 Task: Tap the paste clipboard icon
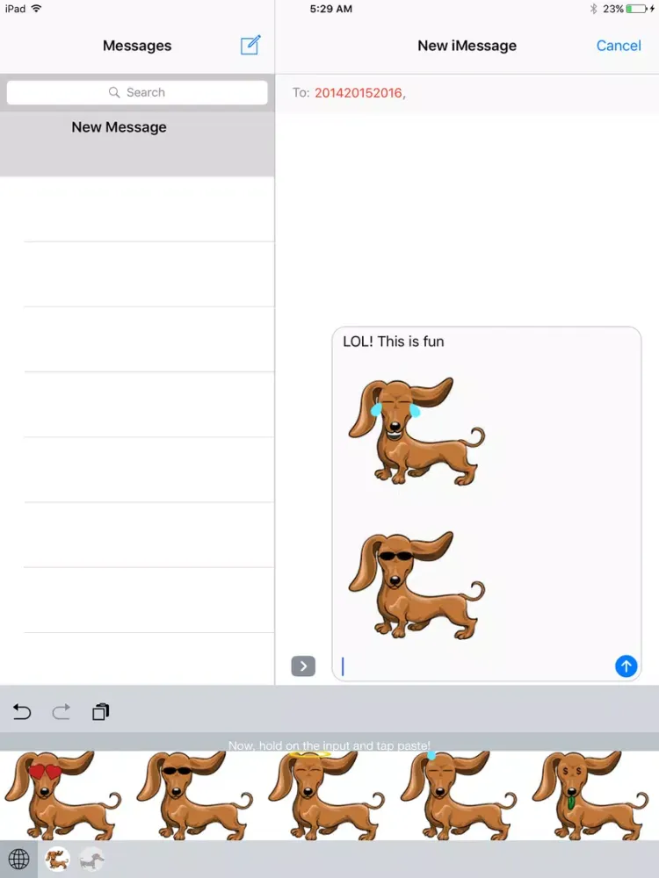point(100,712)
